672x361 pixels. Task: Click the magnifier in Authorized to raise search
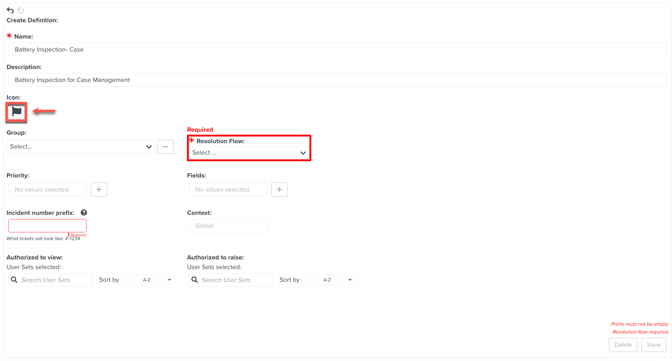click(195, 280)
